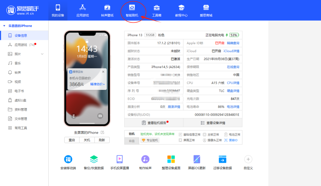
Task: Close the 爱思回收 notification card
Action: click(x=103, y=72)
